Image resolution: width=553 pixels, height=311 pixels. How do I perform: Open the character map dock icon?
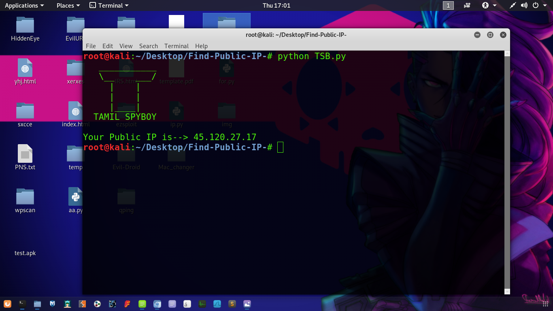pyautogui.click(x=187, y=304)
